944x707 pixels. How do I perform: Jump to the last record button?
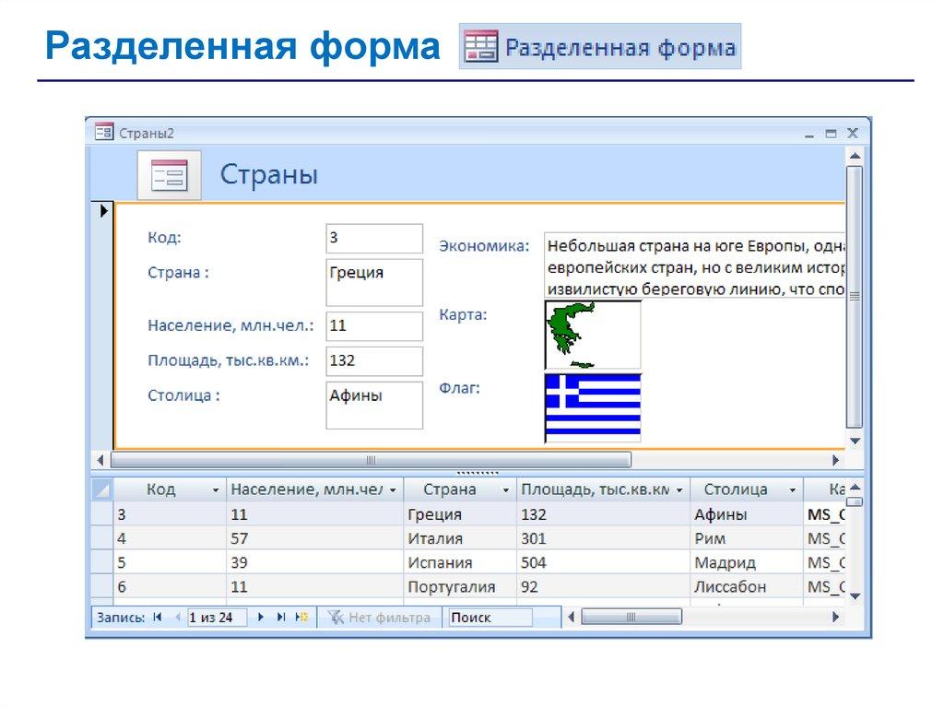[x=281, y=618]
